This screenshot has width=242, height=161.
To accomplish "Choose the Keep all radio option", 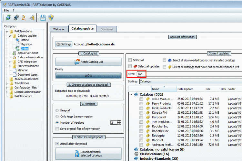I will 57,110.
